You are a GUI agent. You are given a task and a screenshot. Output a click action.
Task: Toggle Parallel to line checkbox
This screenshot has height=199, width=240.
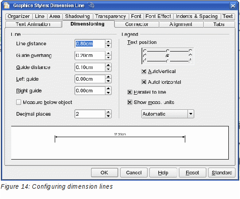click(130, 92)
